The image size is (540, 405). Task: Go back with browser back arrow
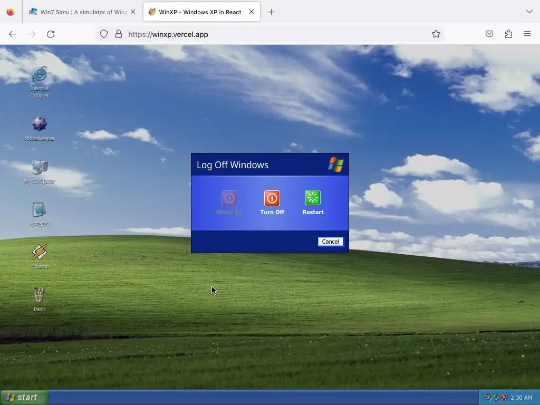click(x=13, y=34)
